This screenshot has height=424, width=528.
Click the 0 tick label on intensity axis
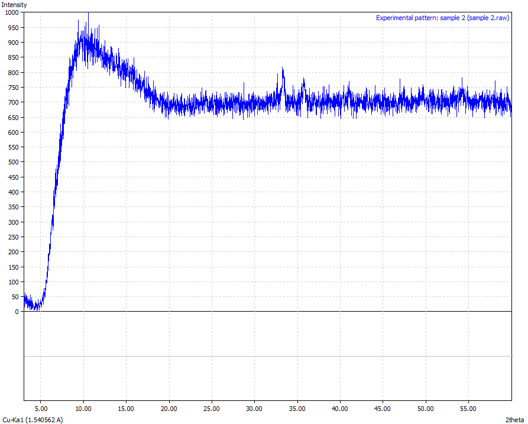17,311
